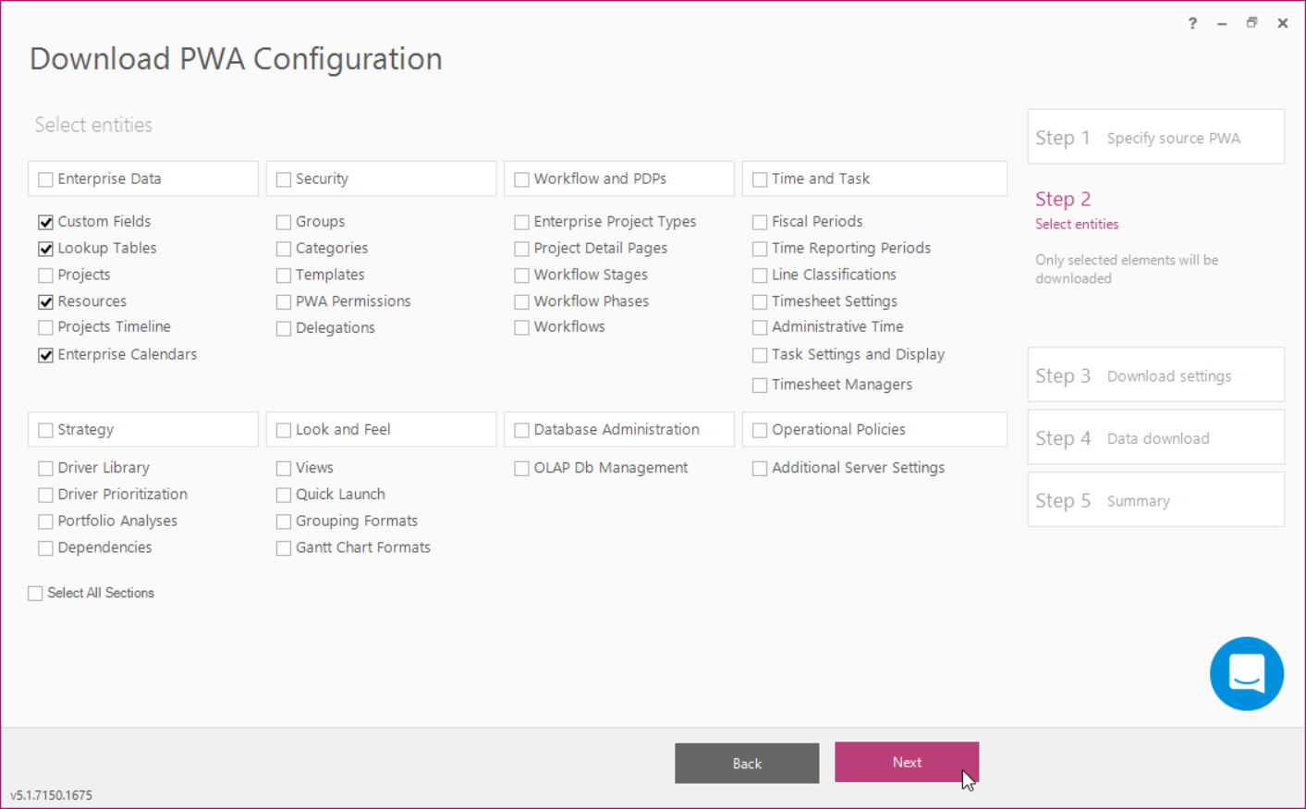Viewport: 1306px width, 809px height.
Task: Check Additional Server Settings
Action: coord(760,469)
